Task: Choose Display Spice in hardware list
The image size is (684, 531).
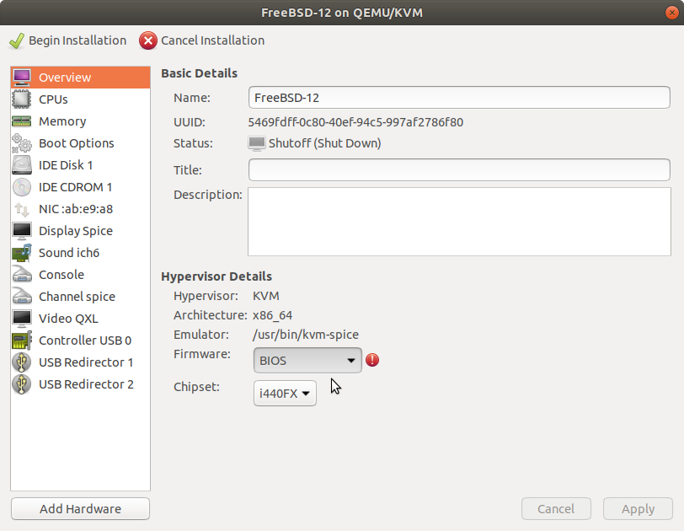Action: coord(80,231)
